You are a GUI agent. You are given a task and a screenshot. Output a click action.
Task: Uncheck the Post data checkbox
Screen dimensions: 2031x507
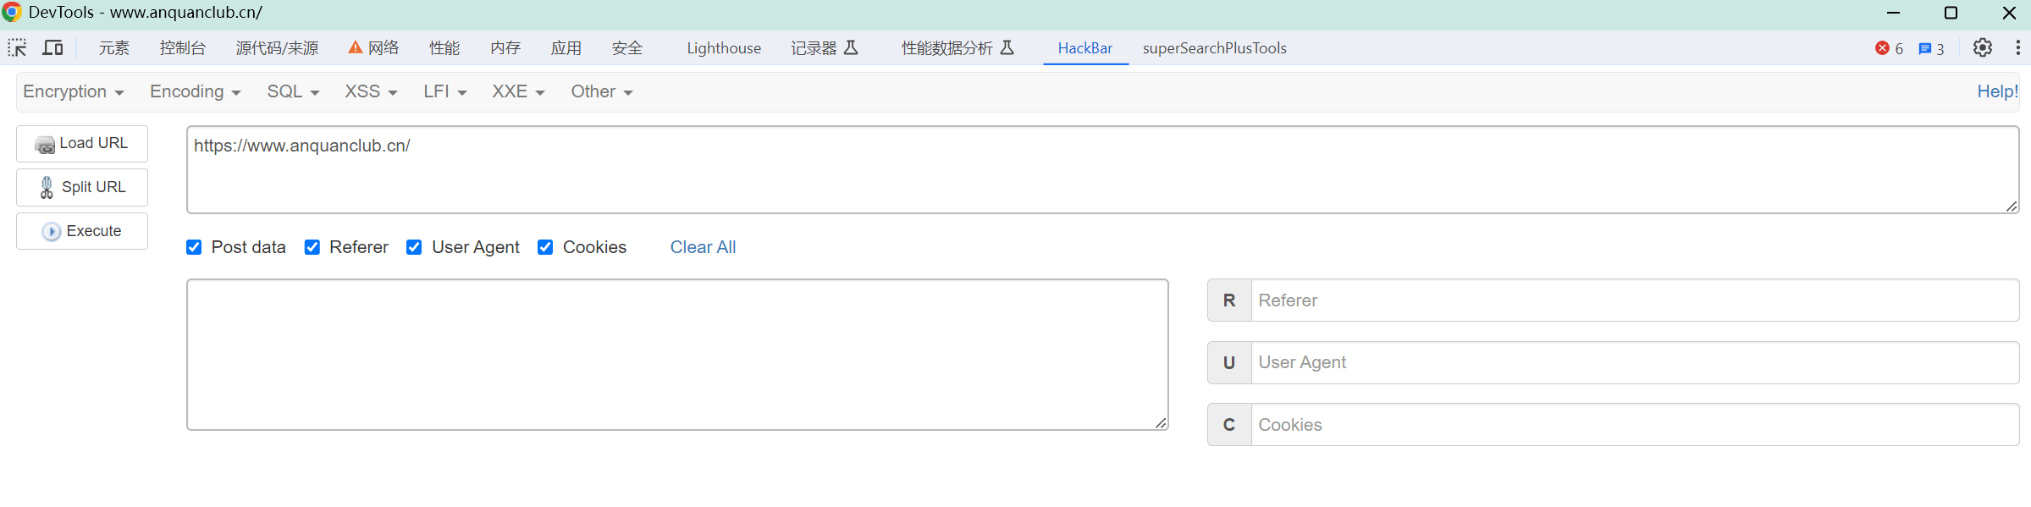tap(195, 247)
